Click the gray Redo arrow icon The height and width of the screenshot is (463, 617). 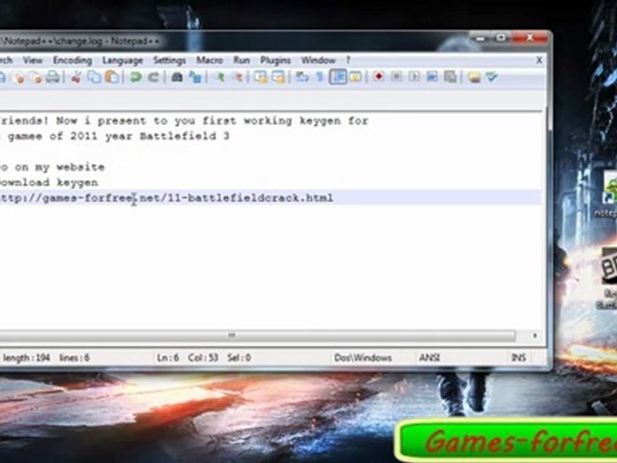coord(153,77)
